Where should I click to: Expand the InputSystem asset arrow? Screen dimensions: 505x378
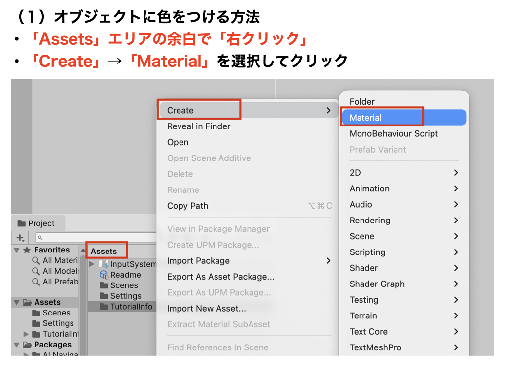pos(92,264)
